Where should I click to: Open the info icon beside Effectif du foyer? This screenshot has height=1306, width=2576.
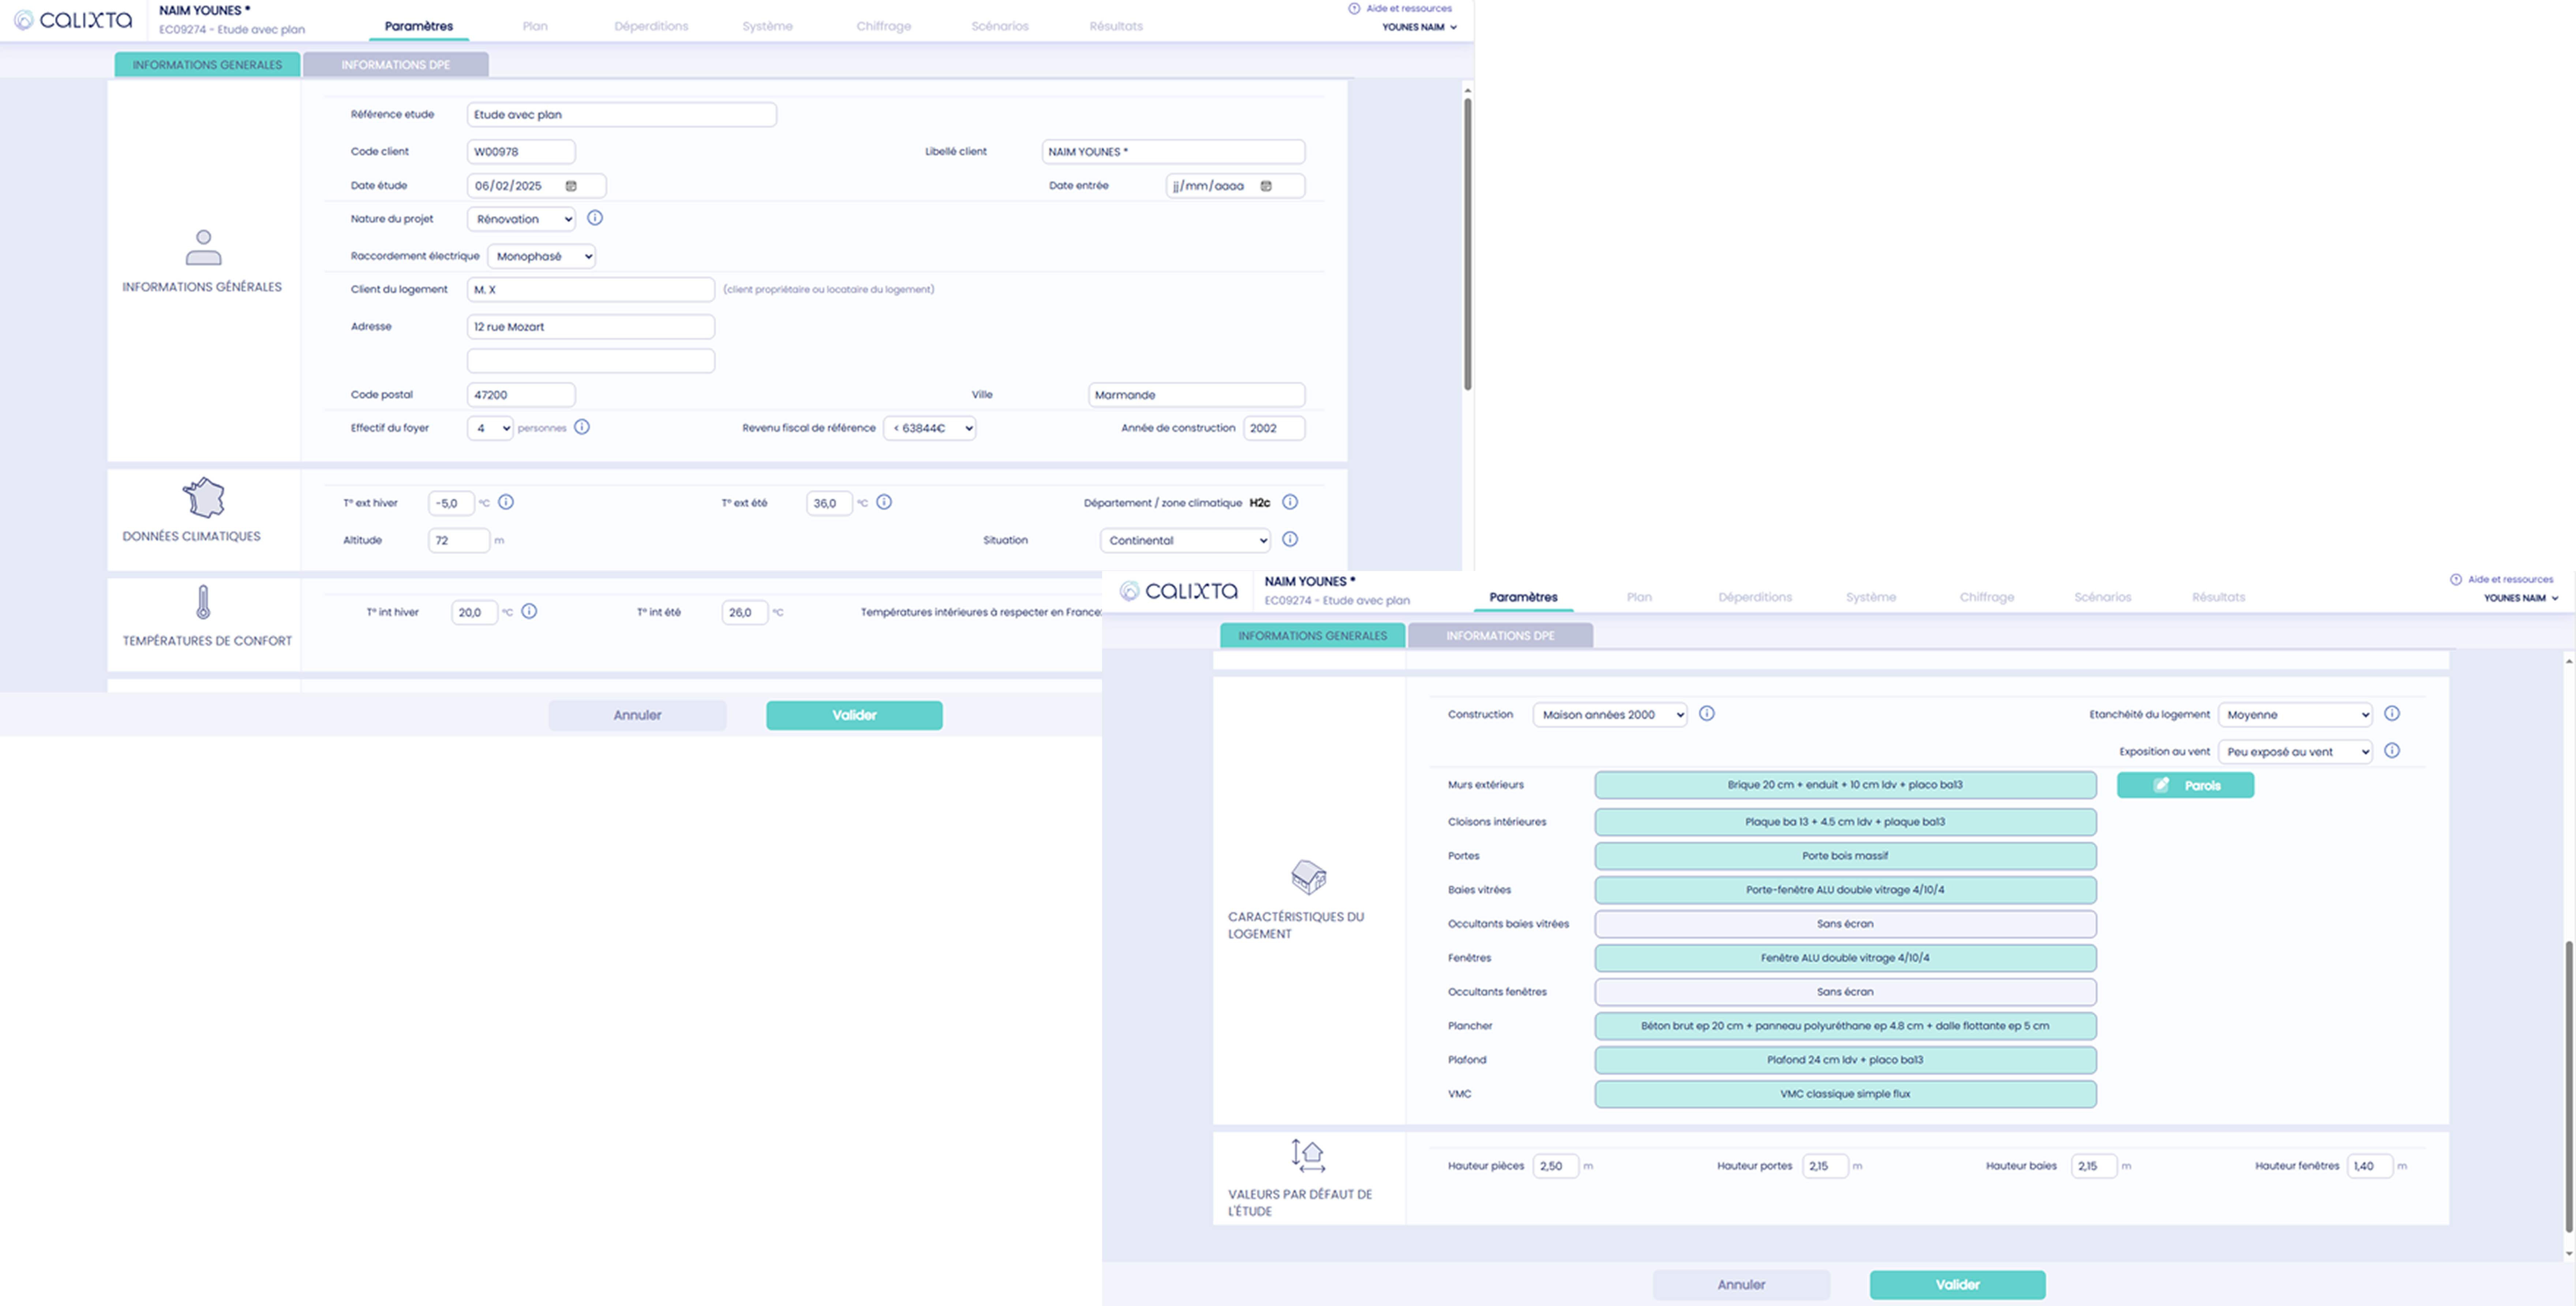pyautogui.click(x=582, y=427)
